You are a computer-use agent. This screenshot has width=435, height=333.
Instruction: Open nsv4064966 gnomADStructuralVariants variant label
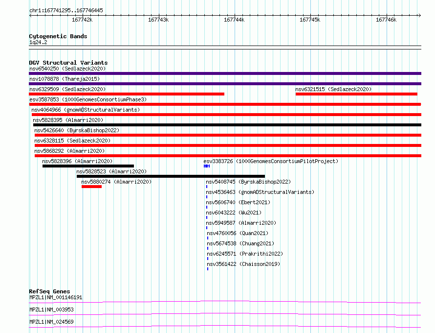[x=86, y=110]
